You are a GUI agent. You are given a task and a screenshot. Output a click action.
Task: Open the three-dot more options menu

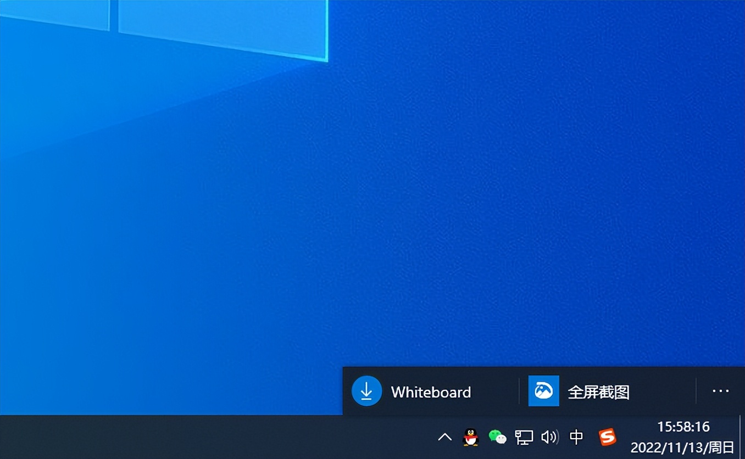click(x=720, y=391)
